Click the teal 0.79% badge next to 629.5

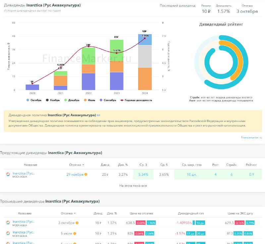250,223
